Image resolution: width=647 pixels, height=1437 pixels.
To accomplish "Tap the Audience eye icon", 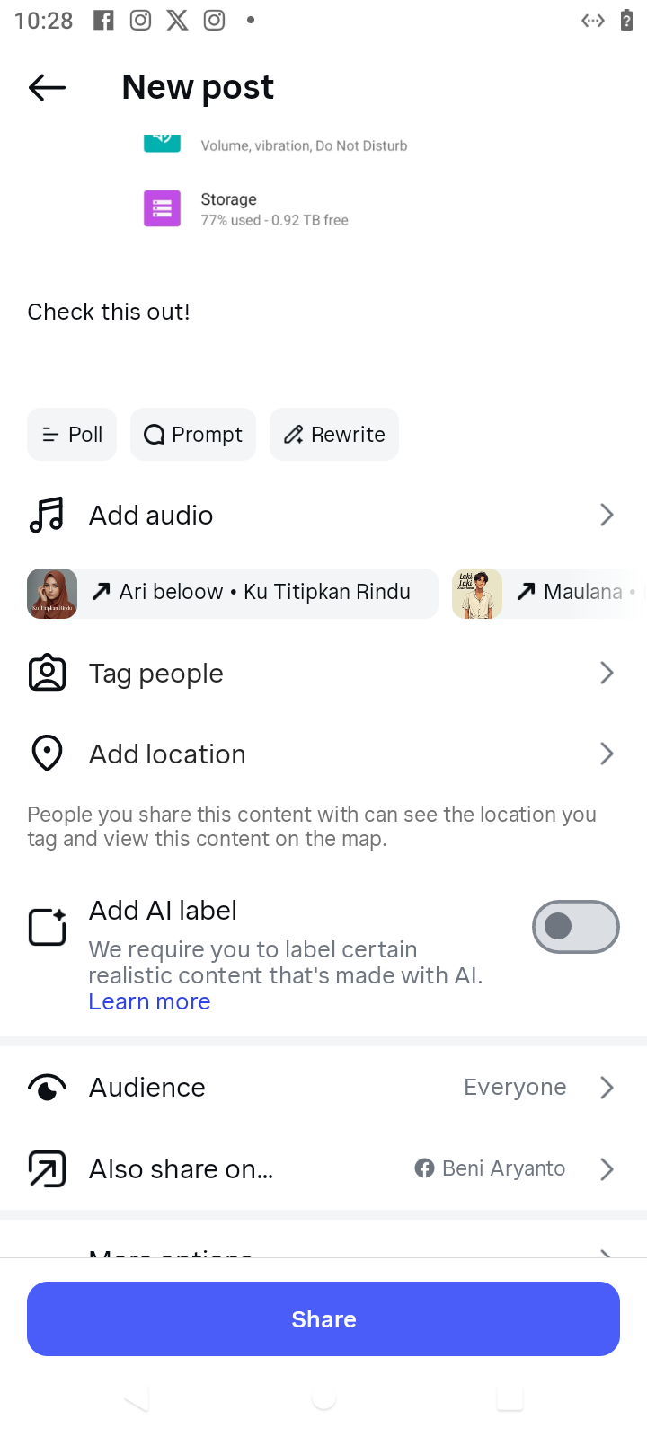I will [x=47, y=1088].
